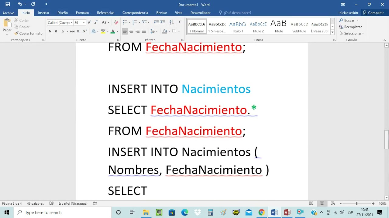This screenshot has width=389, height=218.
Task: Center align the paragraph text
Action: click(x=131, y=31)
